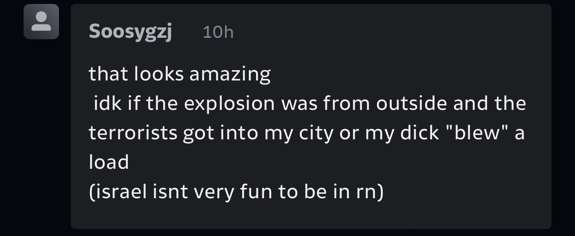Click the word "amazing" in the first line
The height and width of the screenshot is (236, 575).
[x=230, y=75]
